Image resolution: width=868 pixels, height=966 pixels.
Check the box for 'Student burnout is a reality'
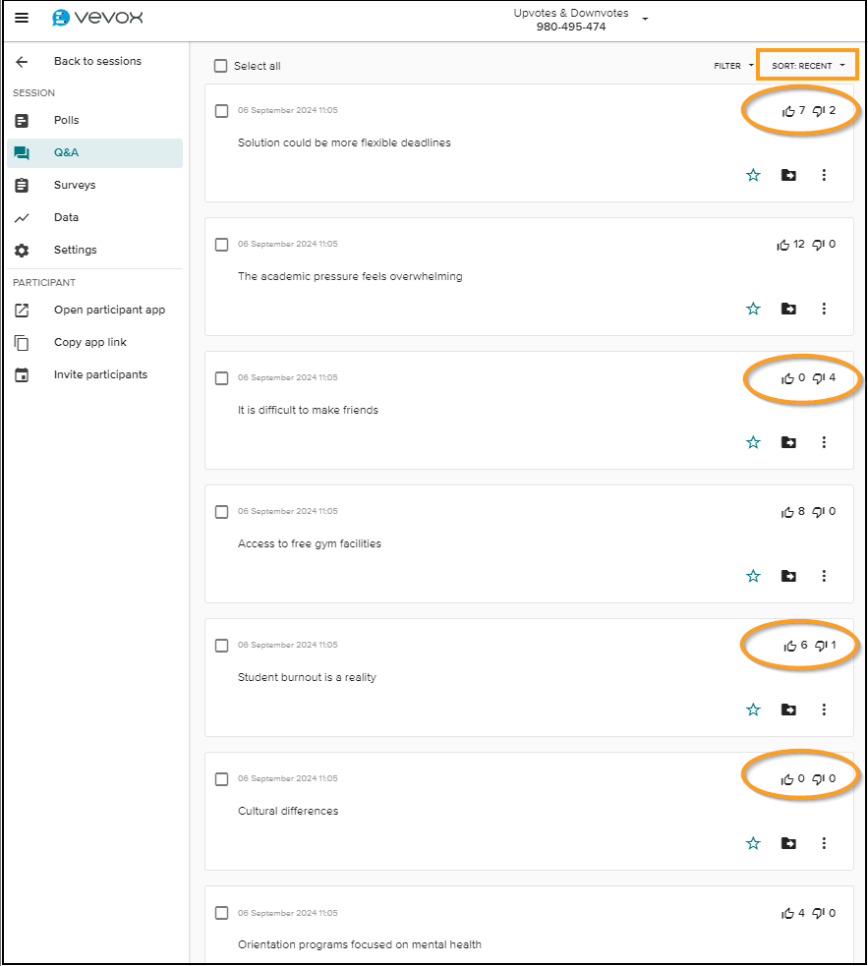pos(221,646)
